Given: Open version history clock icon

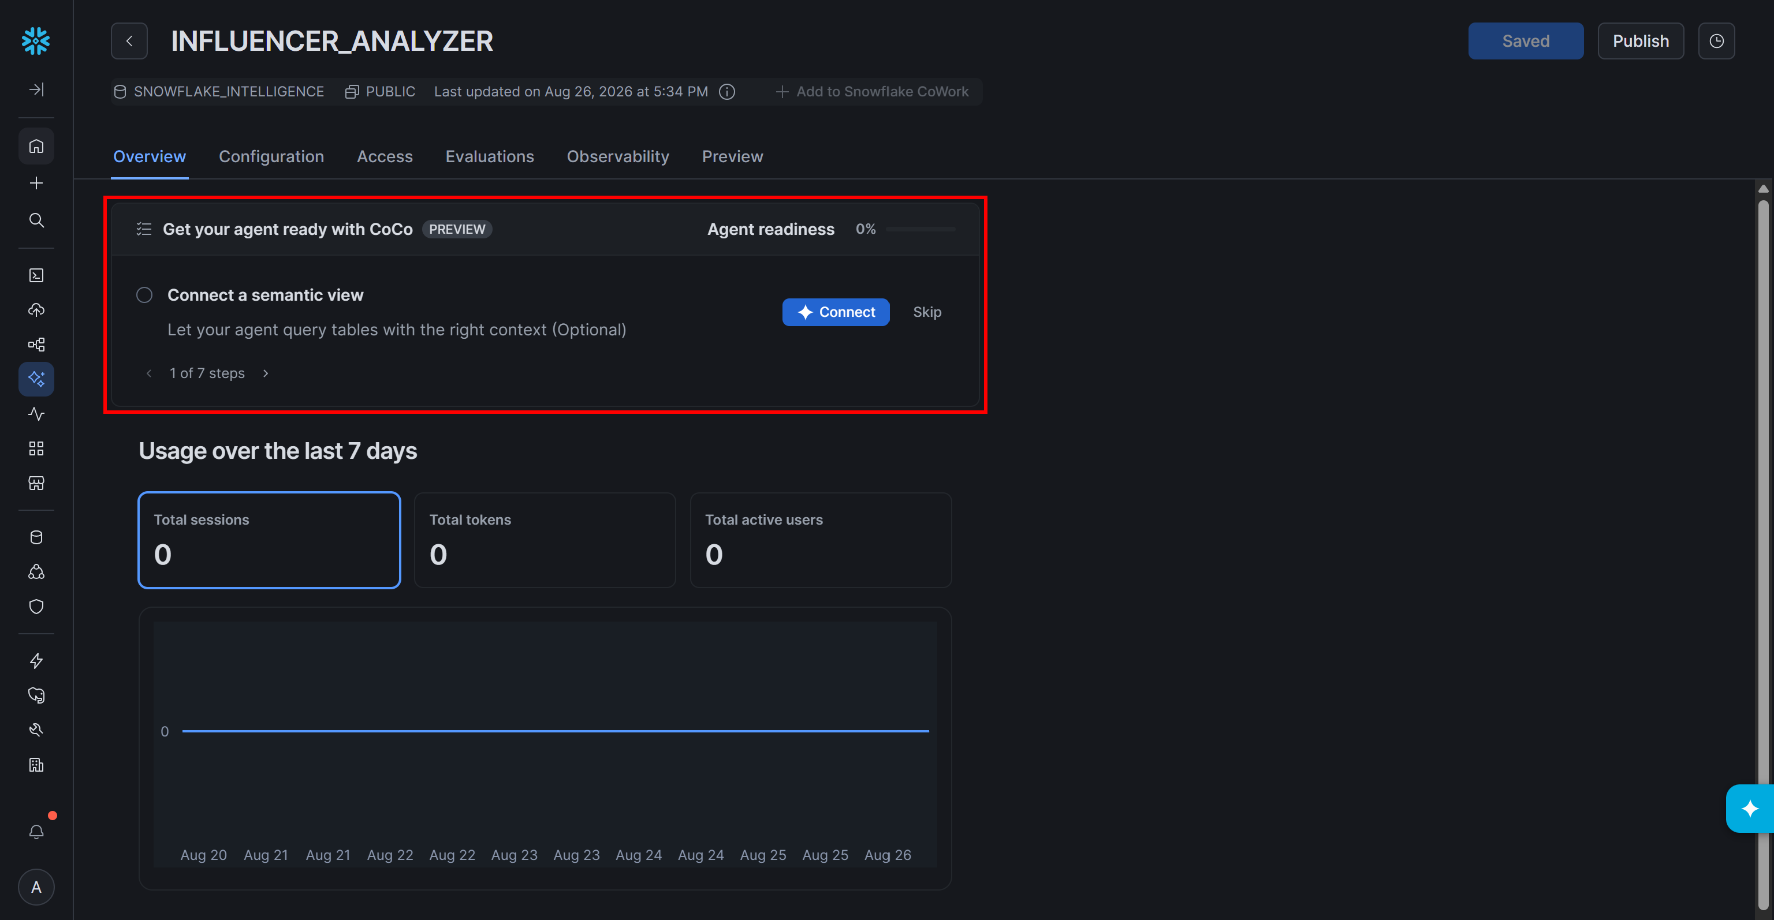Looking at the screenshot, I should click(x=1716, y=42).
